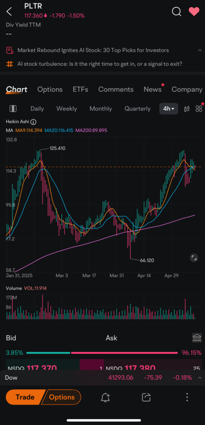Image resolution: width=205 pixels, height=425 pixels.
Task: Tap the MA20:116.415 indicator label
Action: pos(59,131)
